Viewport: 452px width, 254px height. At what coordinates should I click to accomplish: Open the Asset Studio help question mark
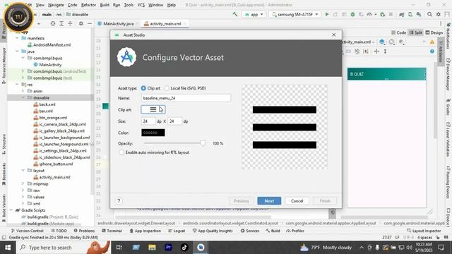pyautogui.click(x=119, y=201)
